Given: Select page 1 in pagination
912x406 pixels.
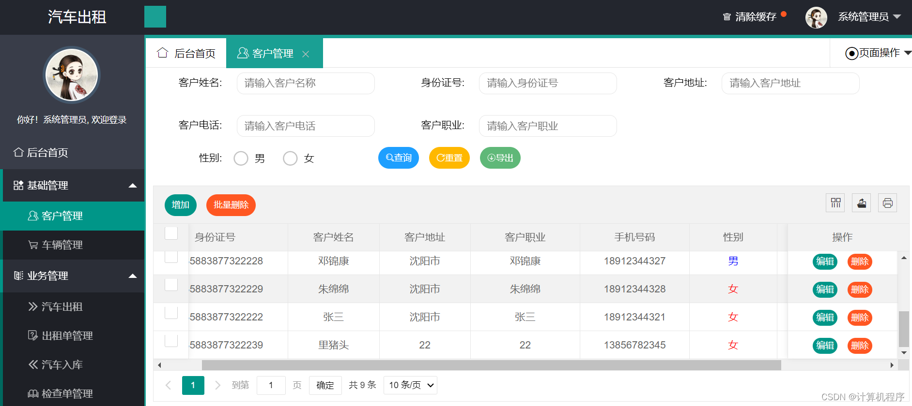Looking at the screenshot, I should tap(193, 385).
